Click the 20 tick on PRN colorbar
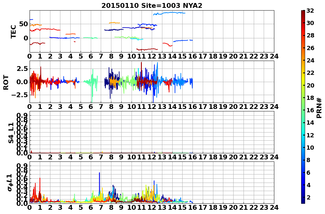The width and height of the screenshot is (325, 214). point(310,85)
